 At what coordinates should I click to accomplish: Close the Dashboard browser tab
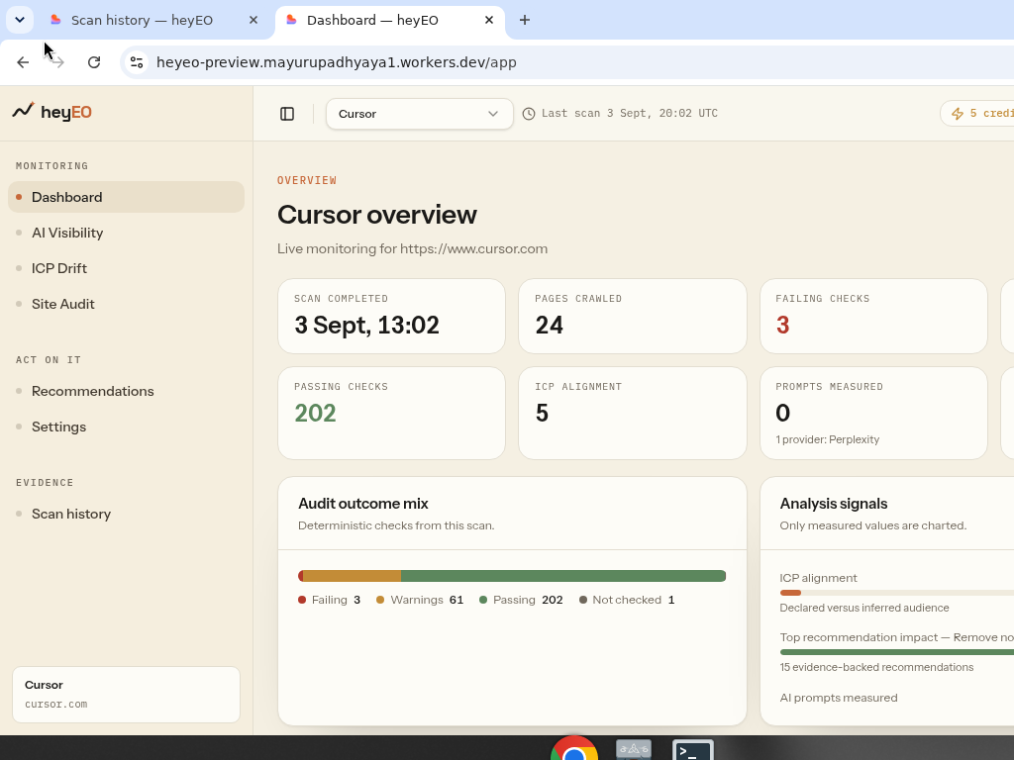[x=489, y=20]
